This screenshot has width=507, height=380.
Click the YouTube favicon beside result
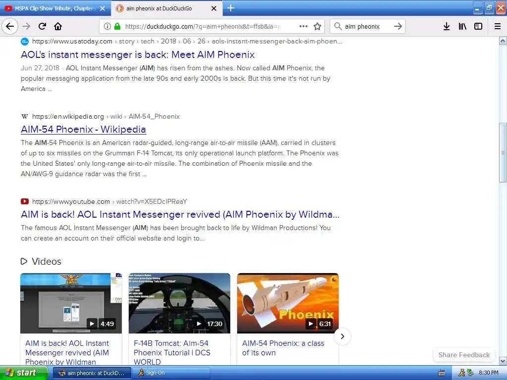pos(25,202)
